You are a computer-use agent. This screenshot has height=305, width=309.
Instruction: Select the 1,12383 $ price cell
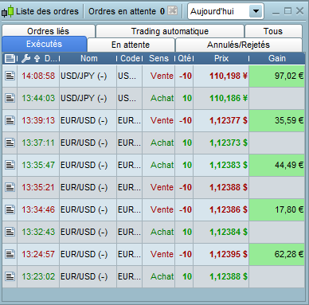[x=221, y=165]
